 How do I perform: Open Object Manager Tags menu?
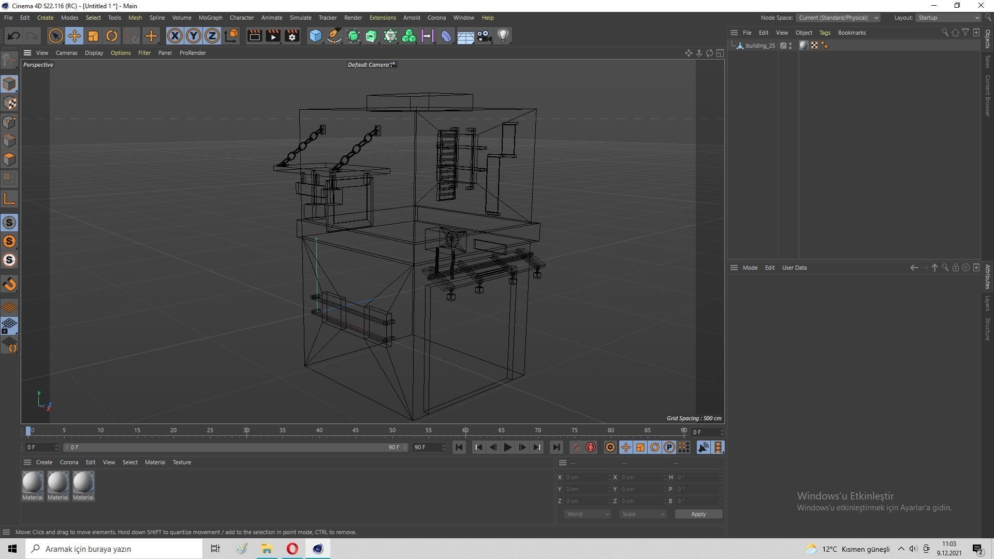(825, 33)
